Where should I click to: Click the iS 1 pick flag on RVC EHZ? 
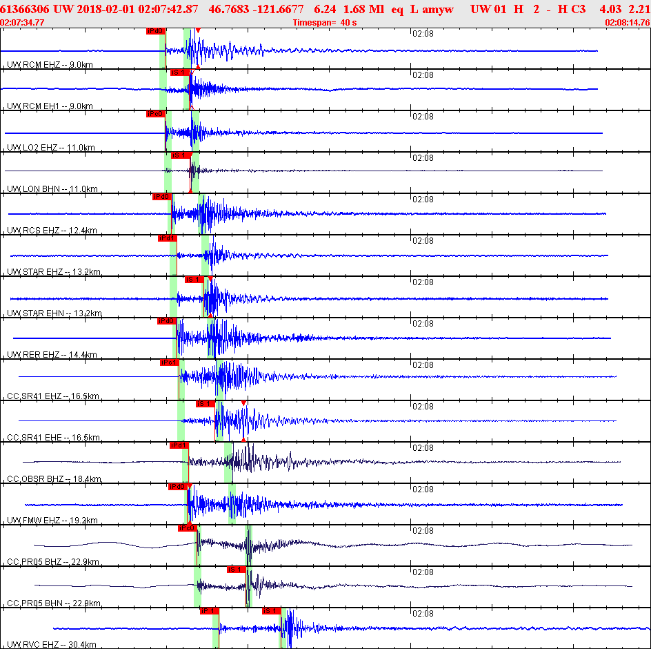[272, 611]
